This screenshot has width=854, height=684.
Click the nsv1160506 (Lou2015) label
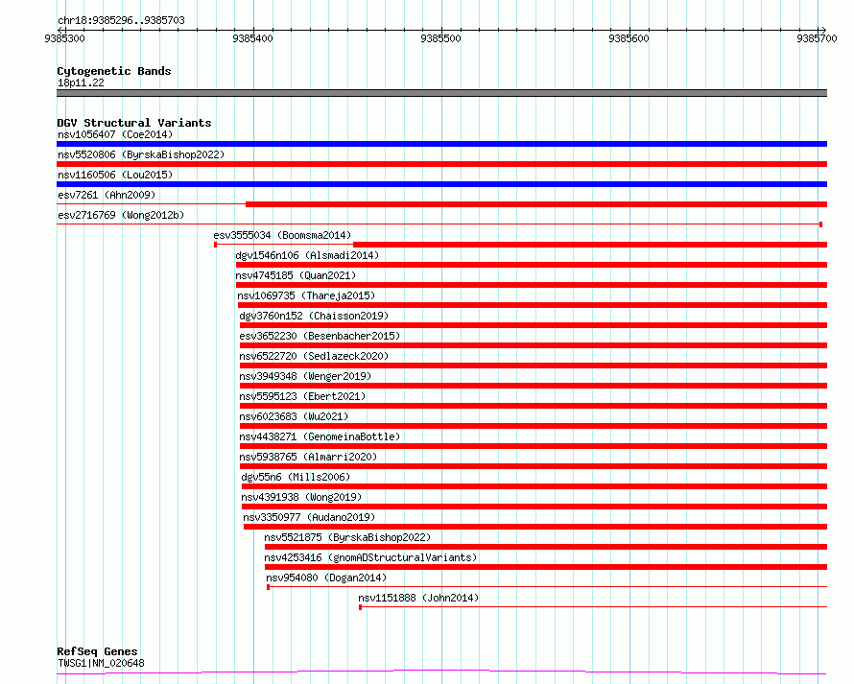click(x=115, y=175)
